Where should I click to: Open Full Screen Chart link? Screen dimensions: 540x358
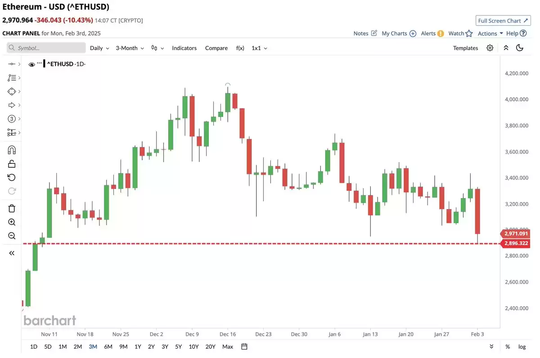point(503,21)
